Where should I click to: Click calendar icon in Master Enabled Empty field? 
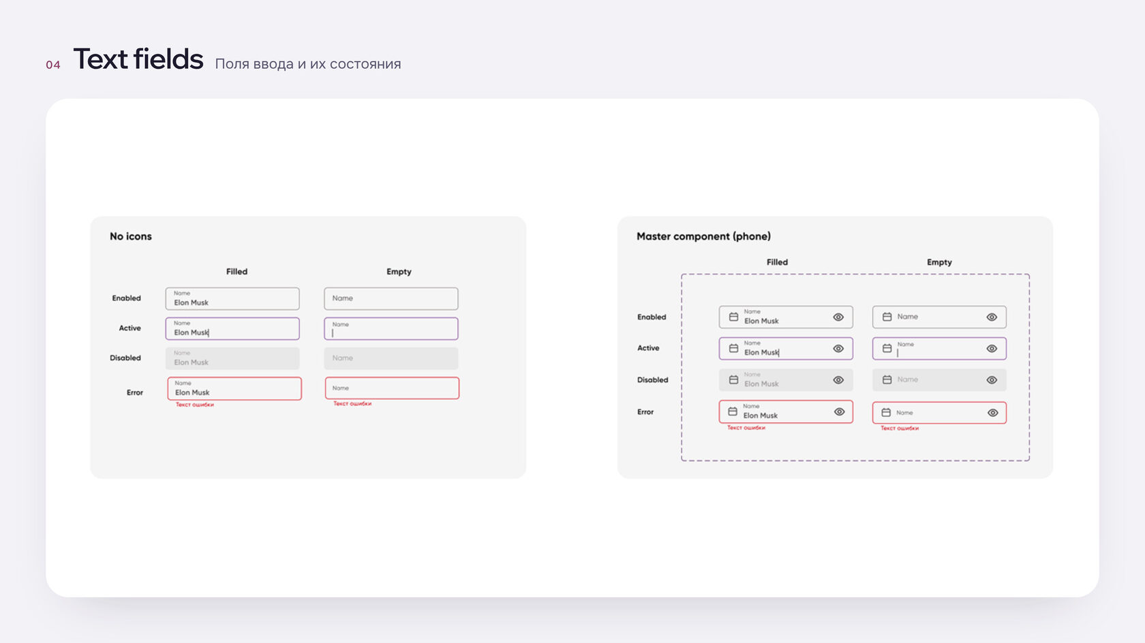coord(887,317)
